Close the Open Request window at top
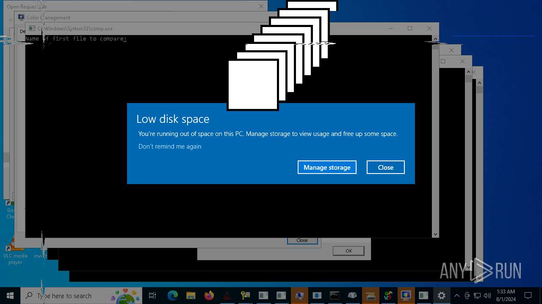 tap(261, 6)
